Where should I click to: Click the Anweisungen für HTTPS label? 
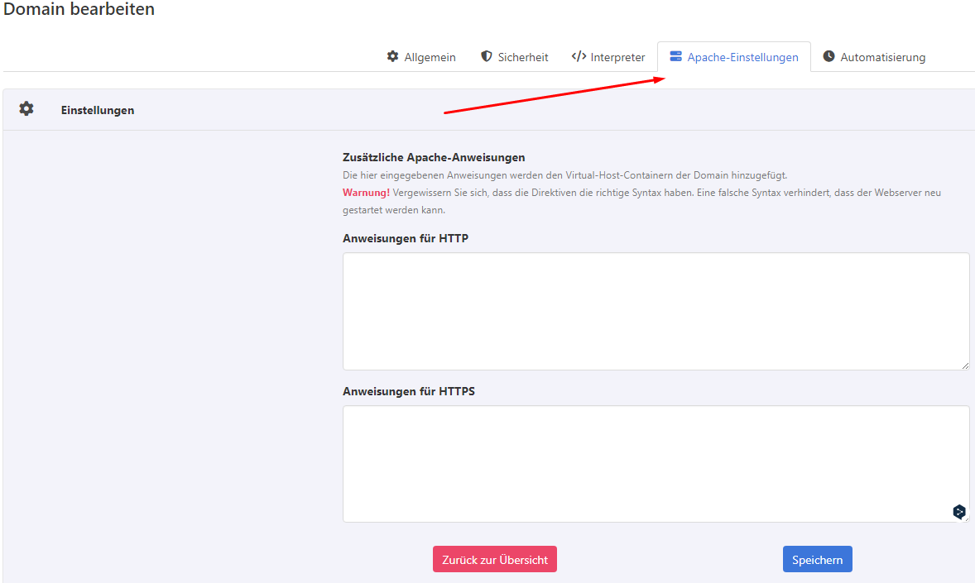[408, 391]
